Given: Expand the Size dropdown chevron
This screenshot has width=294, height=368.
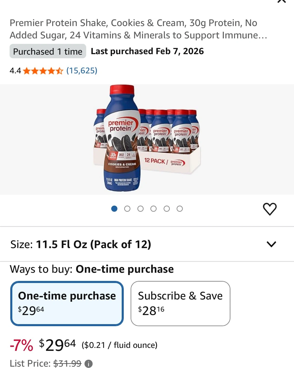Looking at the screenshot, I should 271,244.
